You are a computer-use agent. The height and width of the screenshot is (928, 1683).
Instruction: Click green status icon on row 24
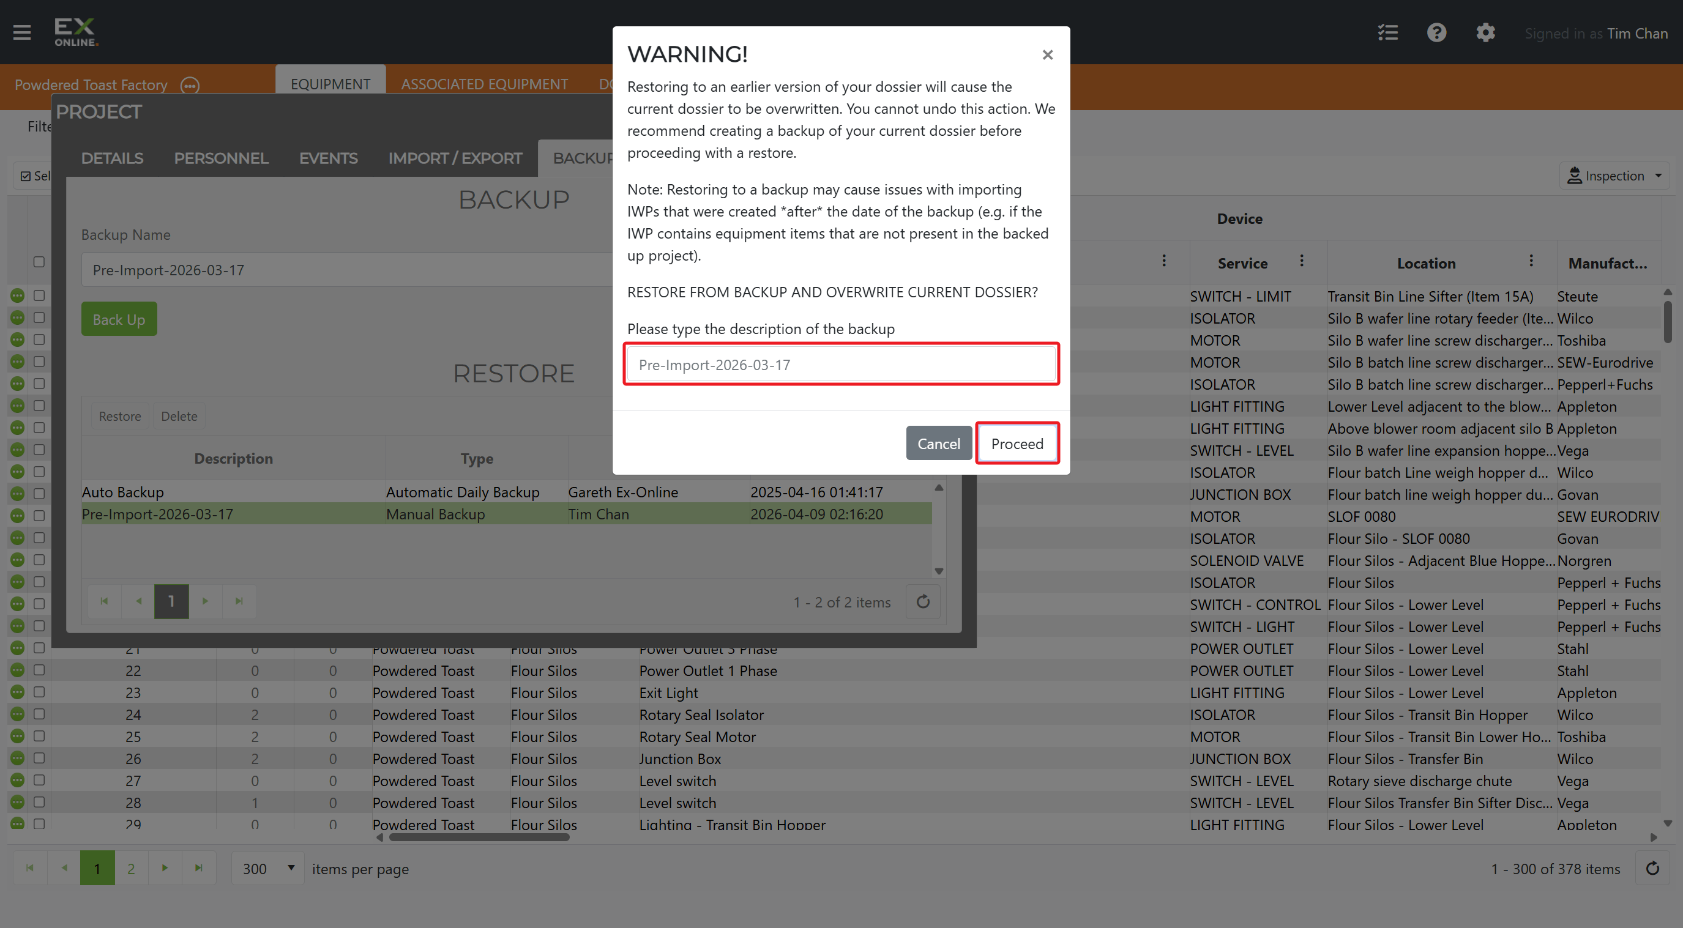point(18,714)
